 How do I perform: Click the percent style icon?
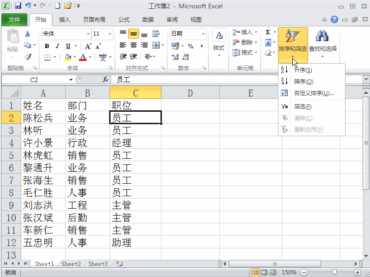click(x=191, y=46)
